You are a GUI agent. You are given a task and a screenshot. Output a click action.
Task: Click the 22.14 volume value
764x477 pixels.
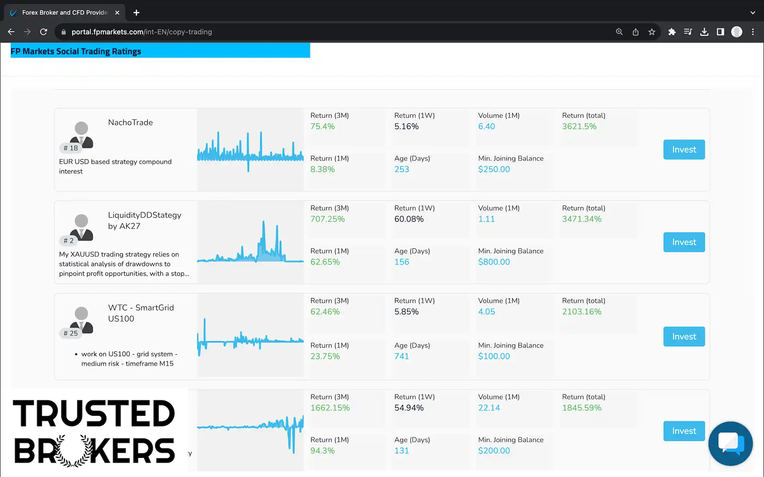[x=489, y=408]
